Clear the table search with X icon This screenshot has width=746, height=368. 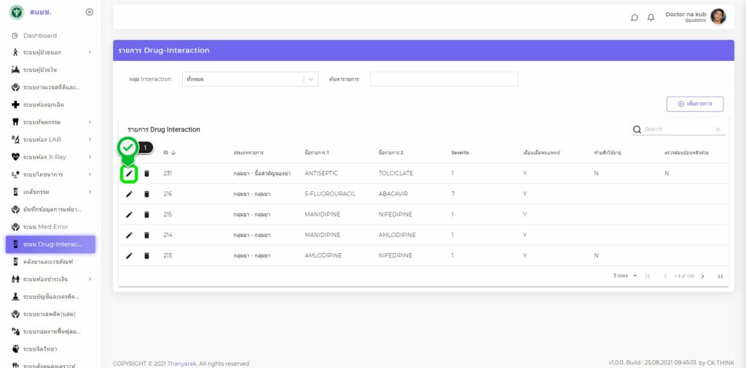tap(718, 129)
